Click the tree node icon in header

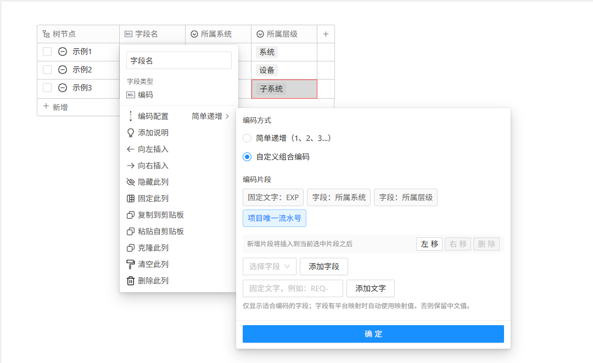tap(46, 34)
